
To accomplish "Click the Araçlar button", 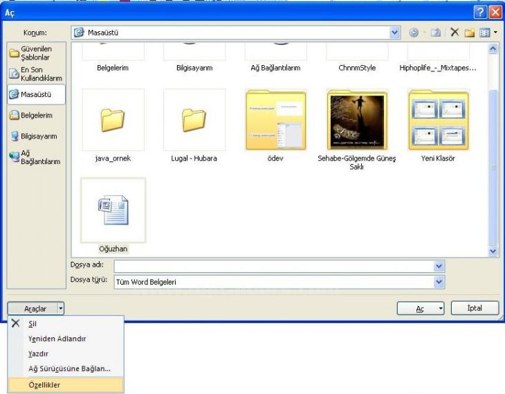I will (x=33, y=309).
